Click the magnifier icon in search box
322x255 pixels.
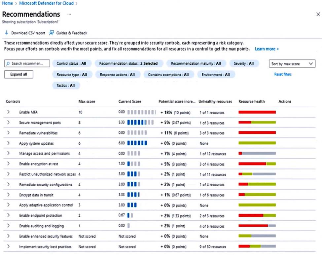coord(8,63)
